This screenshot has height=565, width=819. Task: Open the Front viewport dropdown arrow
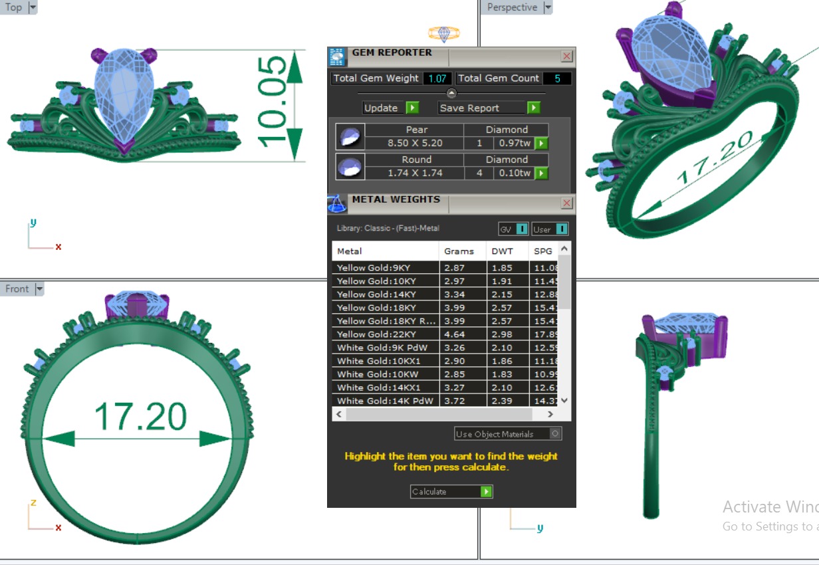(x=39, y=288)
